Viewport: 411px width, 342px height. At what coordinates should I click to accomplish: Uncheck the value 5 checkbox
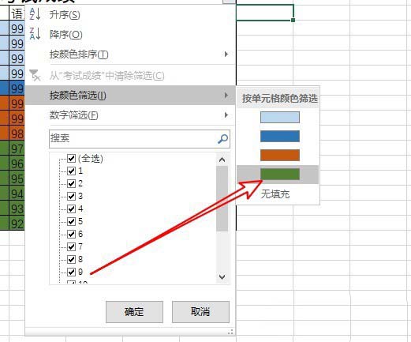(71, 221)
